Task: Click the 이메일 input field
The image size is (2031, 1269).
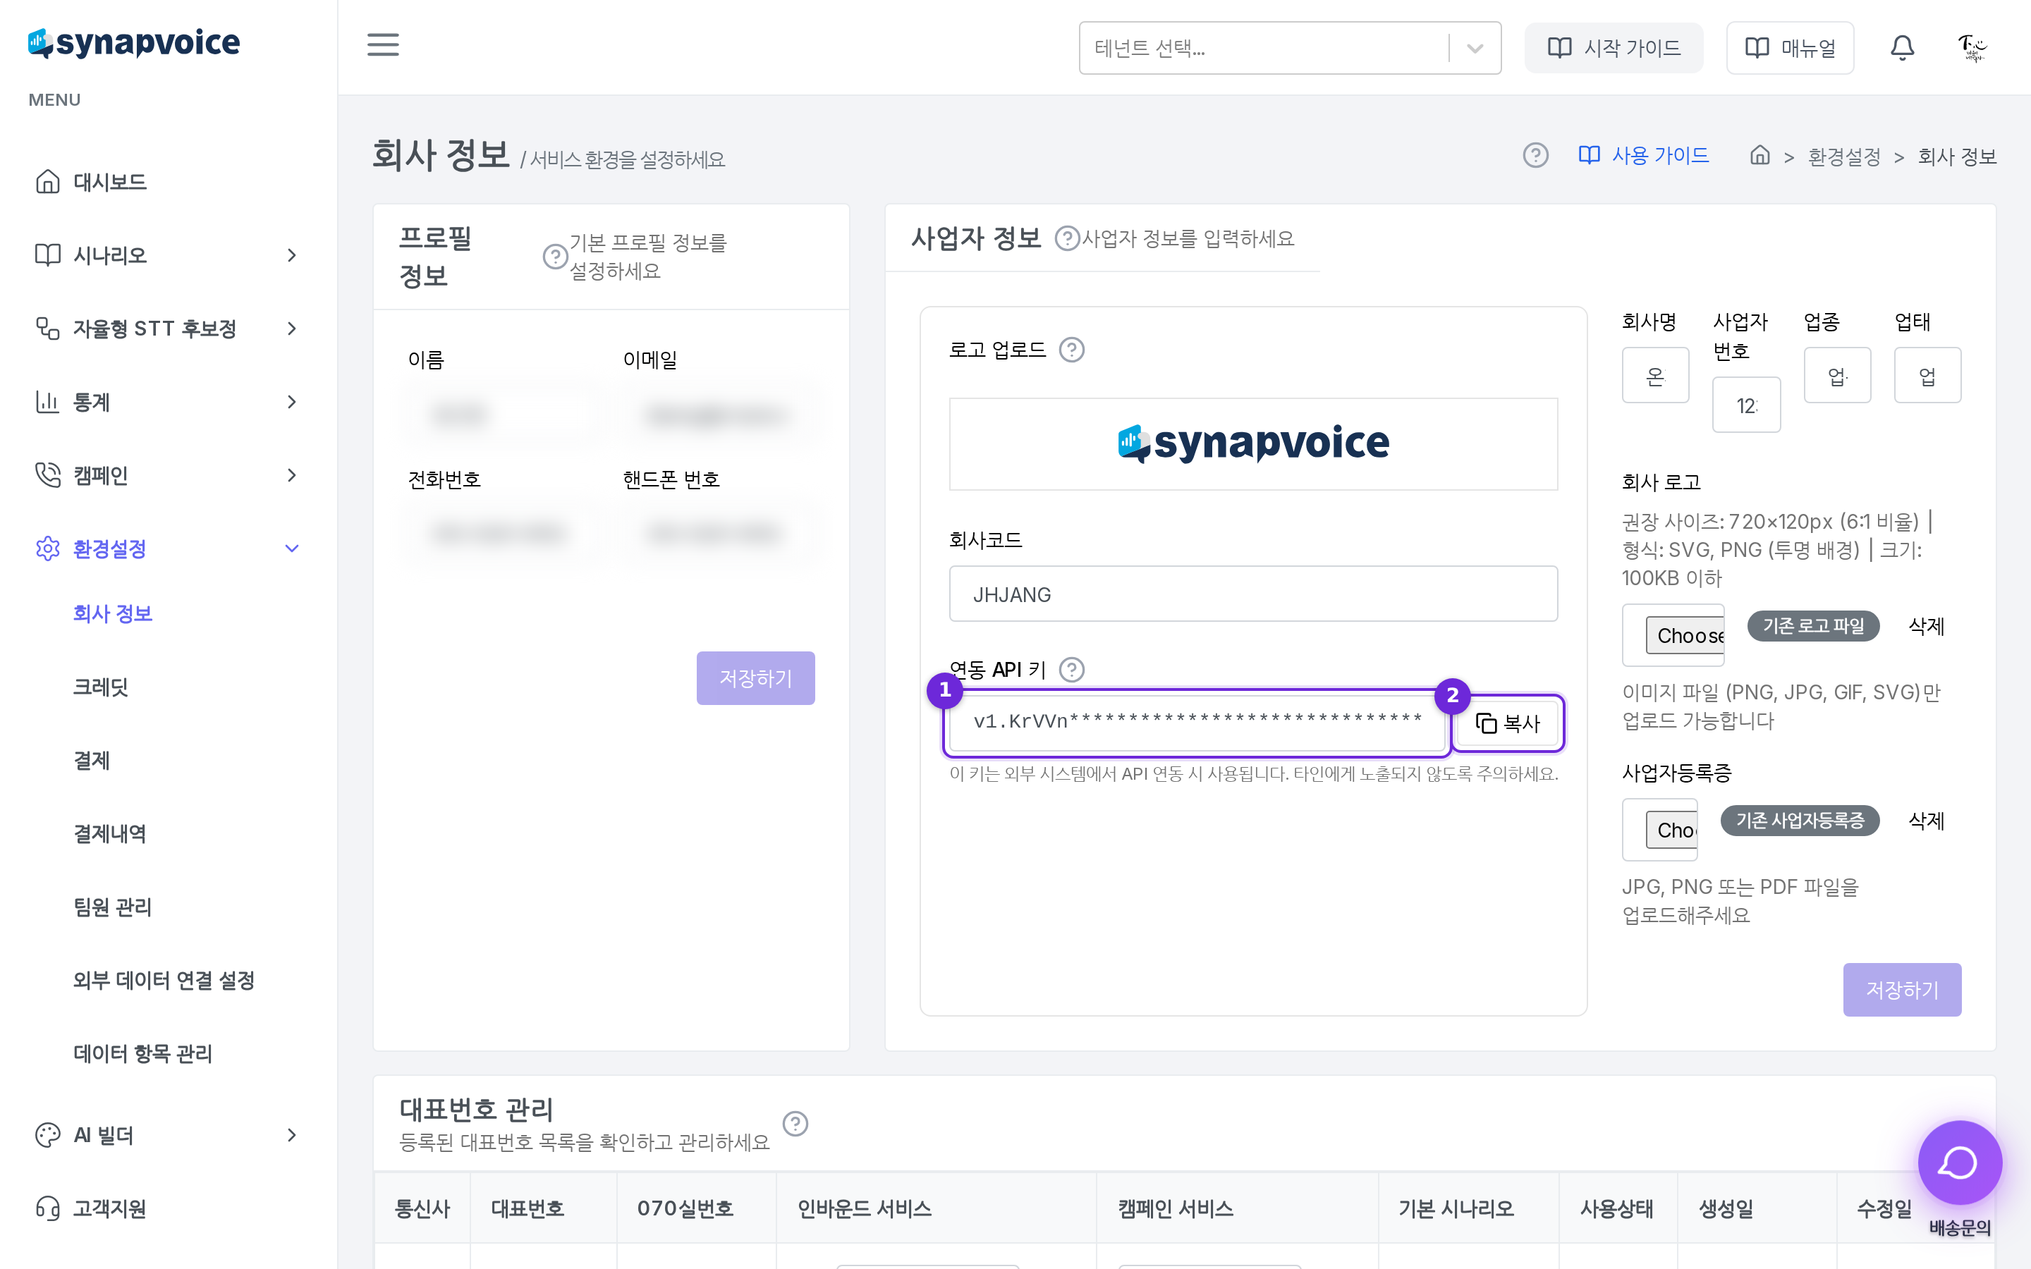Action: (719, 415)
